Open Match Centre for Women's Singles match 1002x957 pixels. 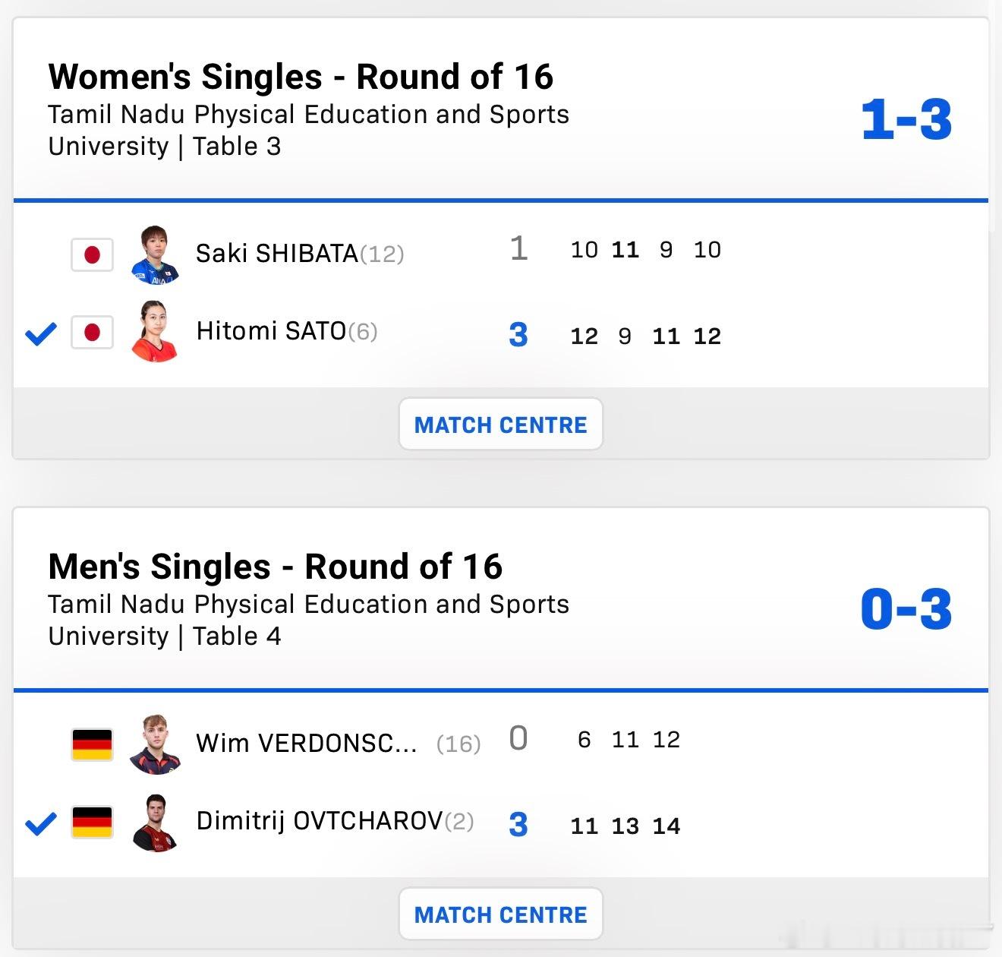(x=501, y=424)
